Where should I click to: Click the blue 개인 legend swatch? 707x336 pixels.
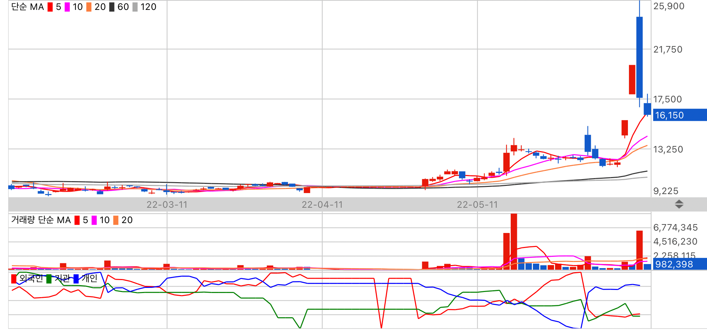[76, 279]
